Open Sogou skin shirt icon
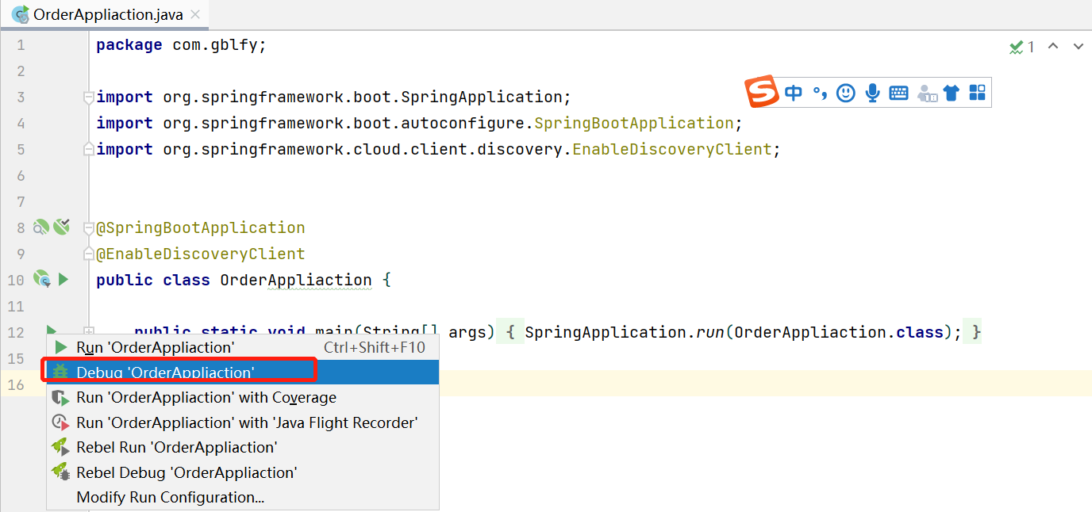The width and height of the screenshot is (1092, 512). 952,94
